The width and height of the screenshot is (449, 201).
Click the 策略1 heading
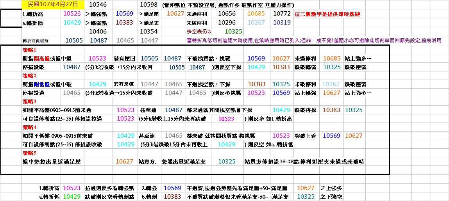29,50
